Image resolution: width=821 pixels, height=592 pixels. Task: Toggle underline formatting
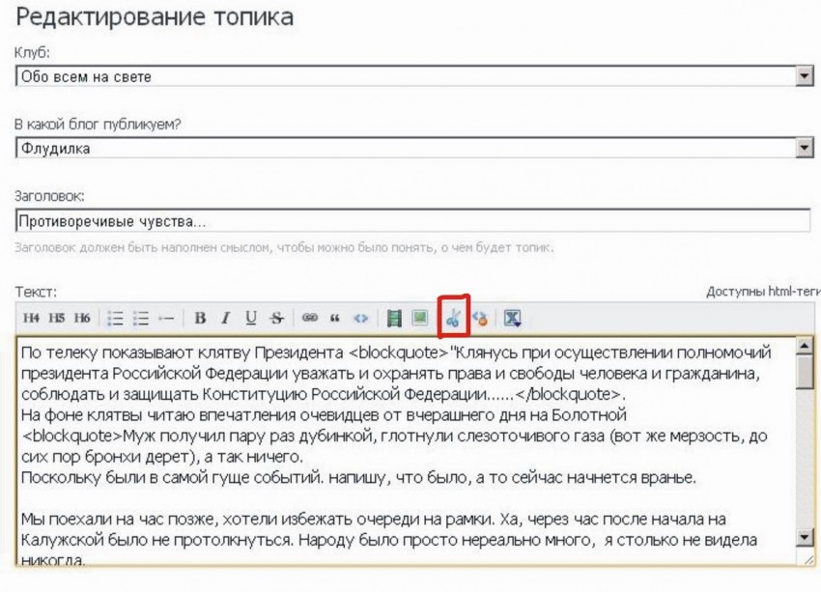[x=251, y=317]
